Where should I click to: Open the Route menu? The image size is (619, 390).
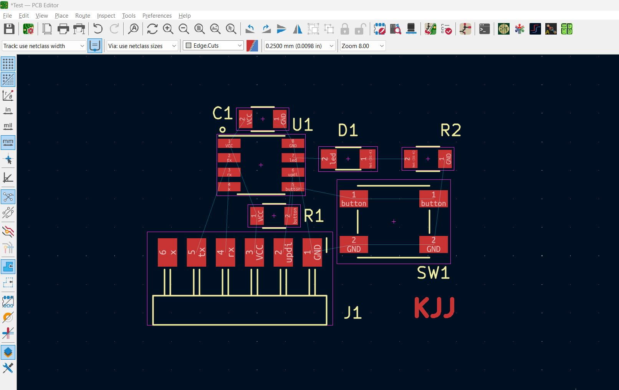(x=83, y=15)
